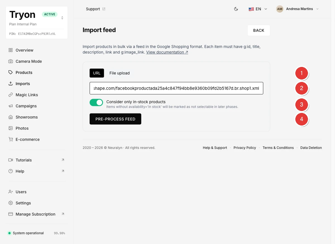Click the Tutorials video icon
335x244 pixels.
[x=11, y=160]
